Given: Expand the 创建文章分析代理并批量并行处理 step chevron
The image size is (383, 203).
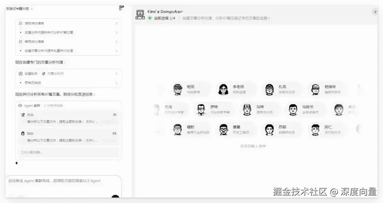Looking at the screenshot, I should click(x=116, y=51).
